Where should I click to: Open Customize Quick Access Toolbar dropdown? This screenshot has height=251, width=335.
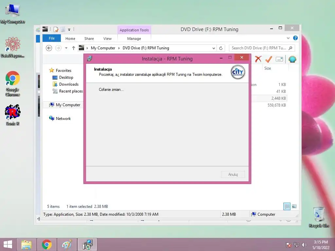point(69,30)
